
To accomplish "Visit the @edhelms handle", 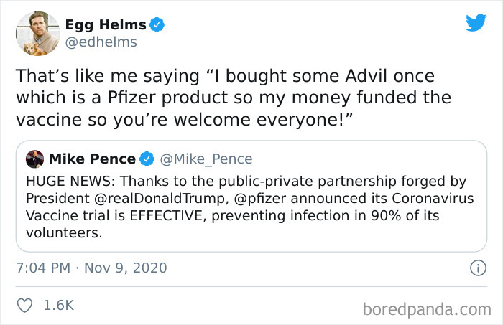I will point(101,42).
